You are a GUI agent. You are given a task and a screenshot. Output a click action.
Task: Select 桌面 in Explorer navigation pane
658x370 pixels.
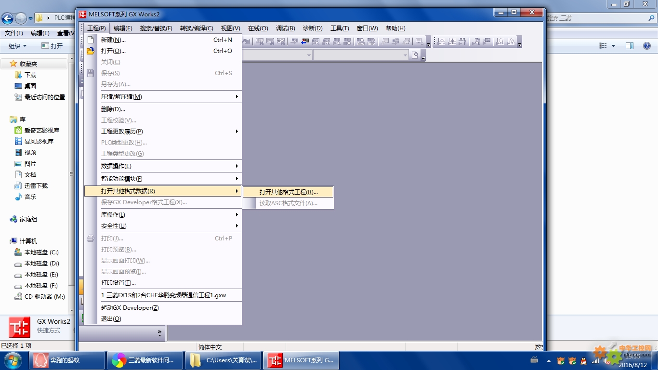[x=30, y=86]
